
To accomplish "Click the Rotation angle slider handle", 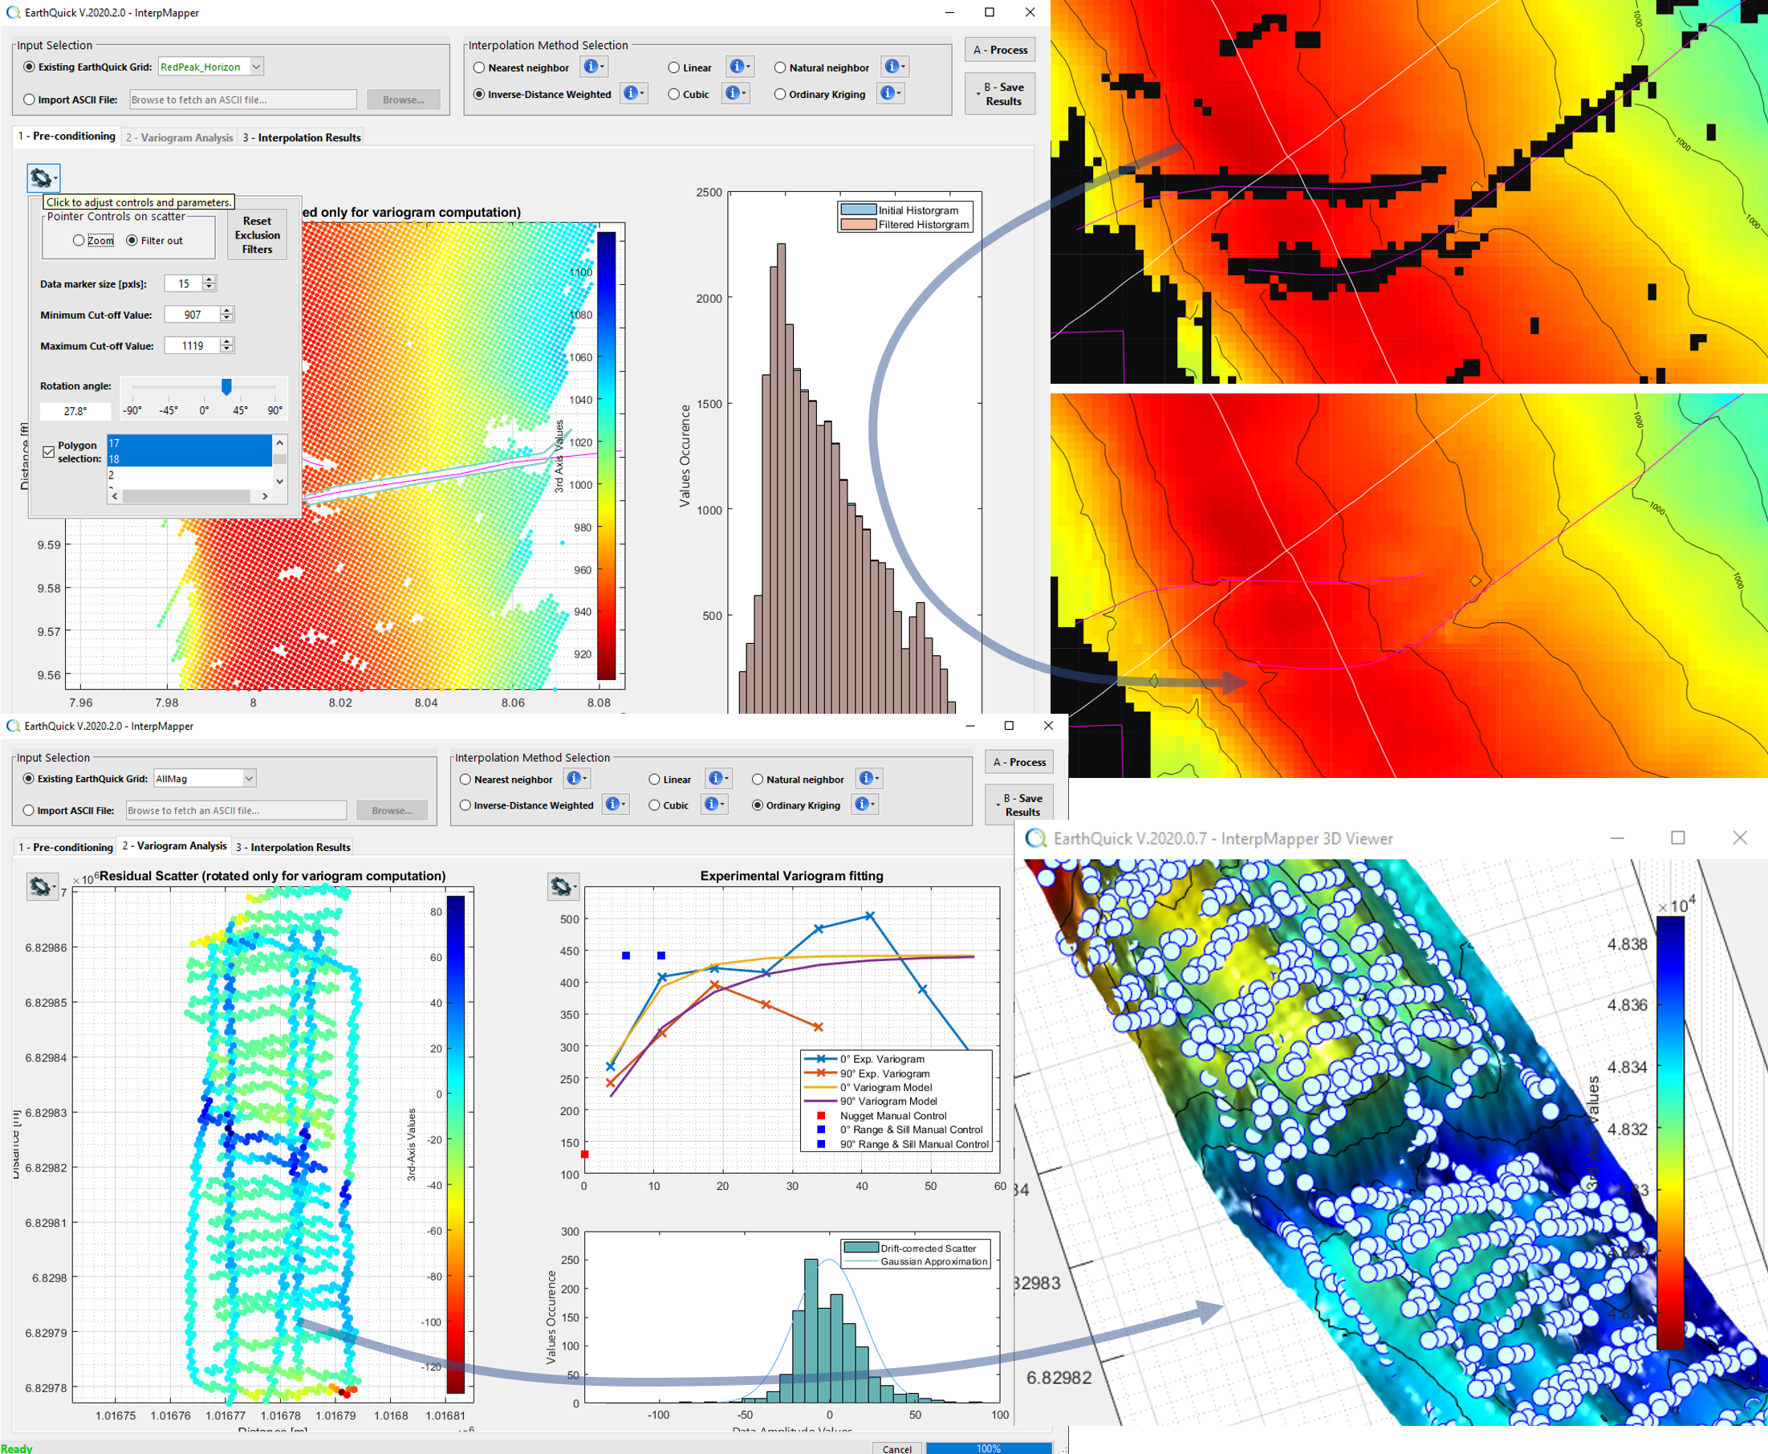I will (226, 386).
